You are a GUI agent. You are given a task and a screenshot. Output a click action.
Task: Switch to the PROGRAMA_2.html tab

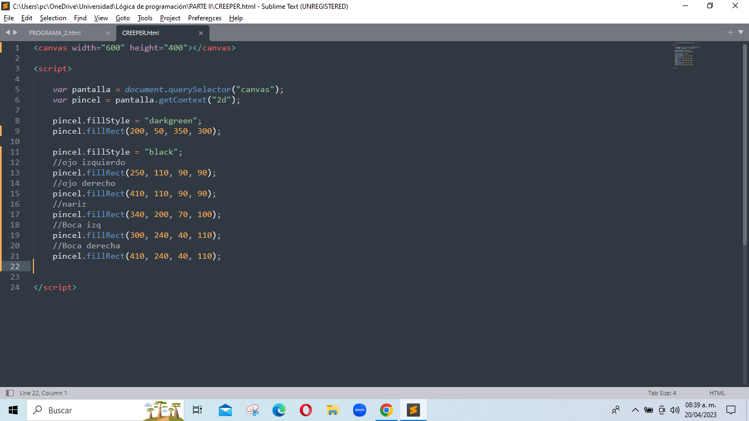click(x=55, y=33)
